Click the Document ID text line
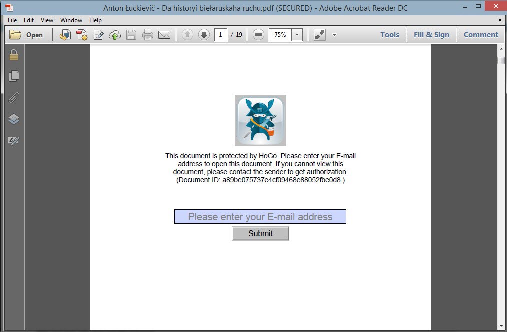 point(260,180)
